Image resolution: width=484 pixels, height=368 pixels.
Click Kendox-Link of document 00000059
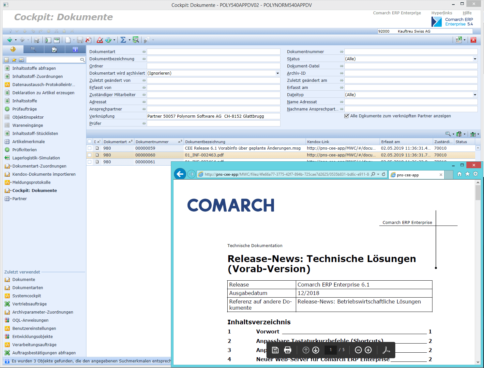(x=341, y=148)
